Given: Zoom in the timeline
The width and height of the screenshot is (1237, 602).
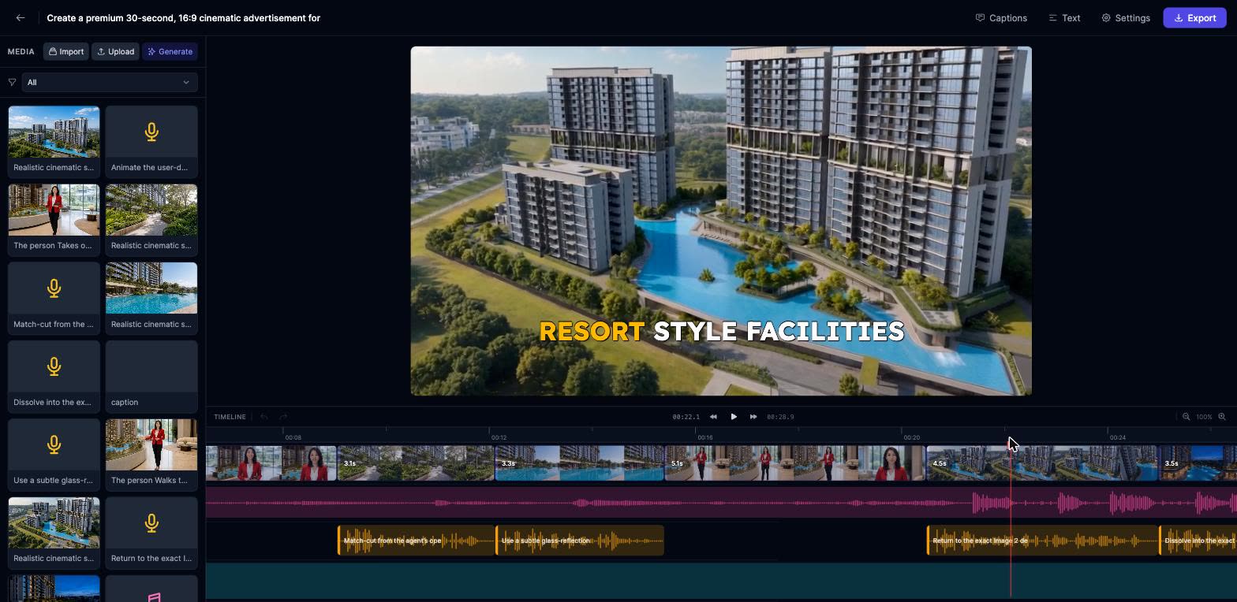Looking at the screenshot, I should coord(1222,417).
